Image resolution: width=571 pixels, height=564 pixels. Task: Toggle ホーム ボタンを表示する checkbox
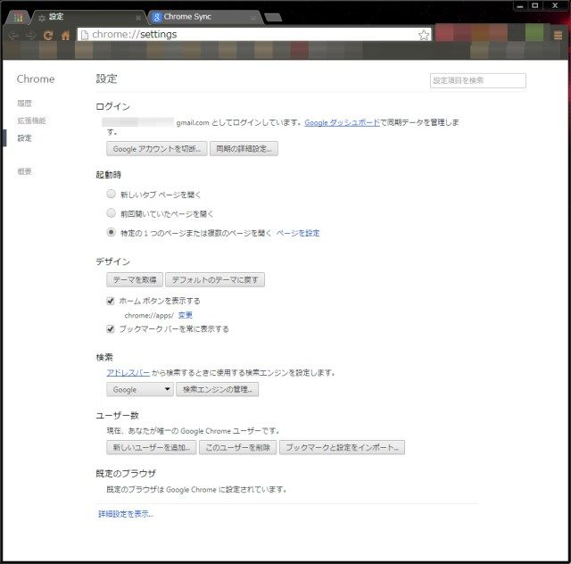(111, 301)
